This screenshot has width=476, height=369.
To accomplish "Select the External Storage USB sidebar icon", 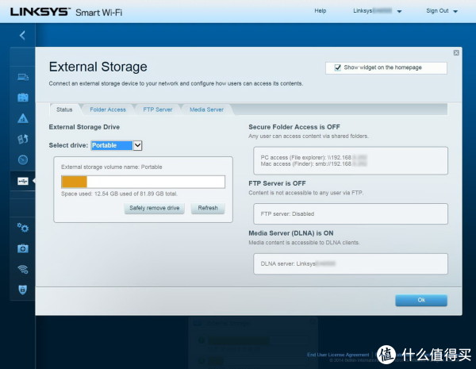I will coord(23,181).
